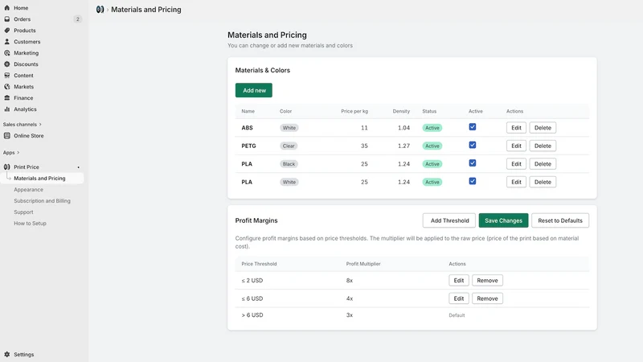Image resolution: width=643 pixels, height=362 pixels.
Task: Click the PETG price value 35
Action: (364, 146)
